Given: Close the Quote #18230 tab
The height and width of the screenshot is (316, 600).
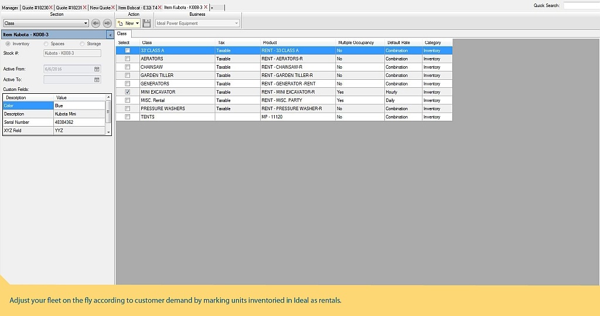Looking at the screenshot, I should (x=51, y=8).
